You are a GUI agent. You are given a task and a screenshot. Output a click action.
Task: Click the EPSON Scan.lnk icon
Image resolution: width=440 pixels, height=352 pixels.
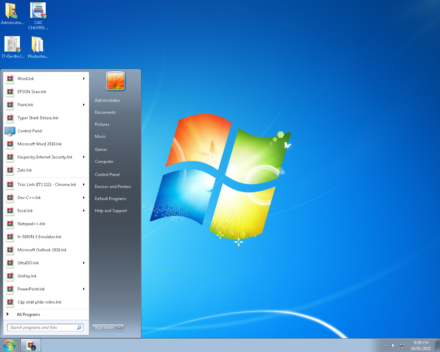point(10,92)
